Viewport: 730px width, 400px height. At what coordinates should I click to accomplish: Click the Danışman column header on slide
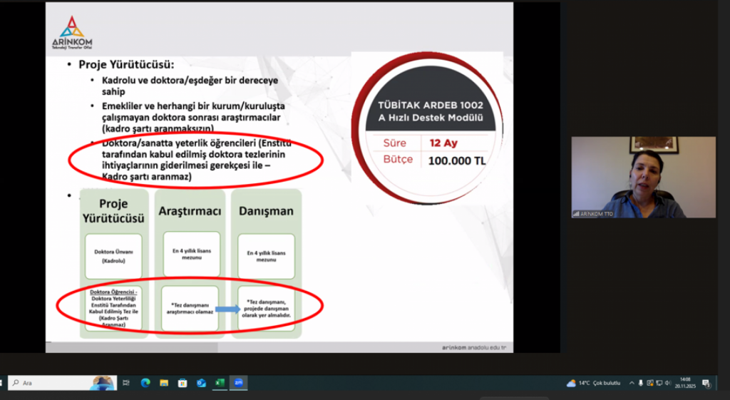[x=265, y=211]
